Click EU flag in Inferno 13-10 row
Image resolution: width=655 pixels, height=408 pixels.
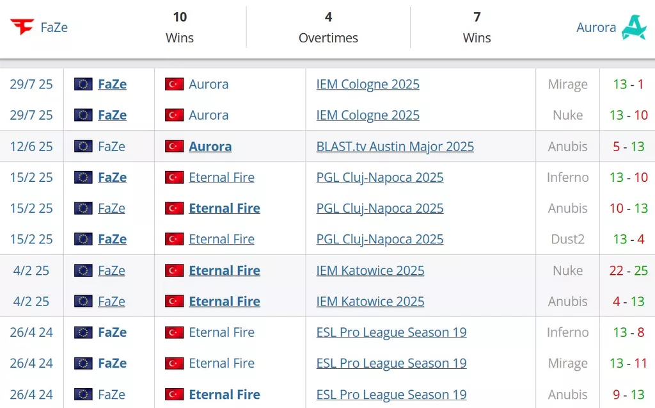pyautogui.click(x=83, y=177)
